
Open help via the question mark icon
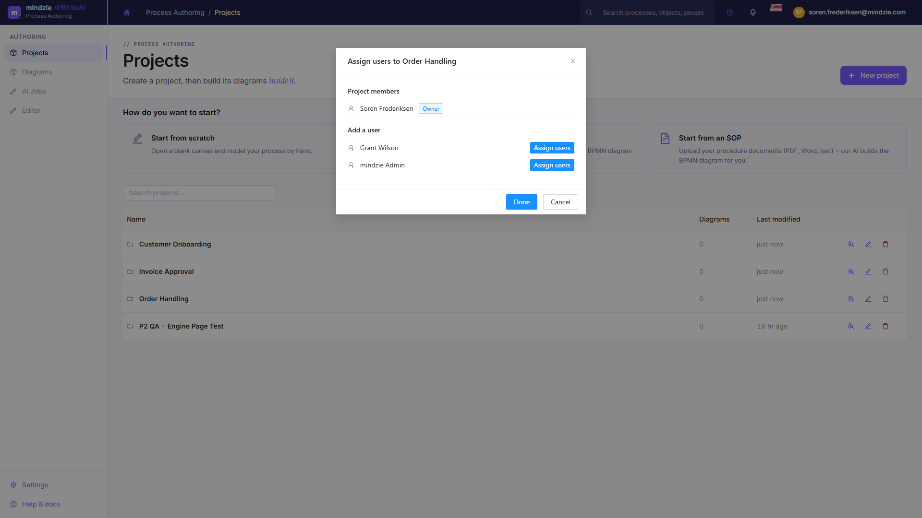730,13
